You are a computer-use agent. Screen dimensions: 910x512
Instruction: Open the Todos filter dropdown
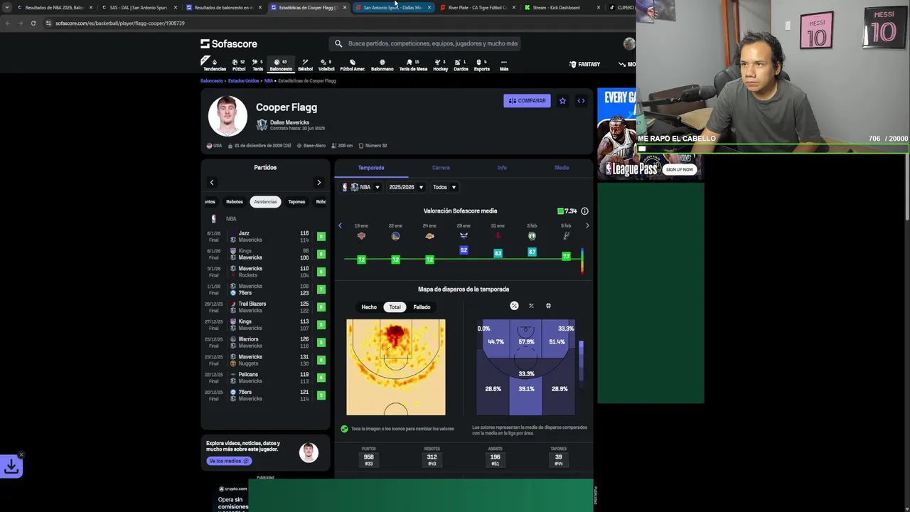pos(444,187)
